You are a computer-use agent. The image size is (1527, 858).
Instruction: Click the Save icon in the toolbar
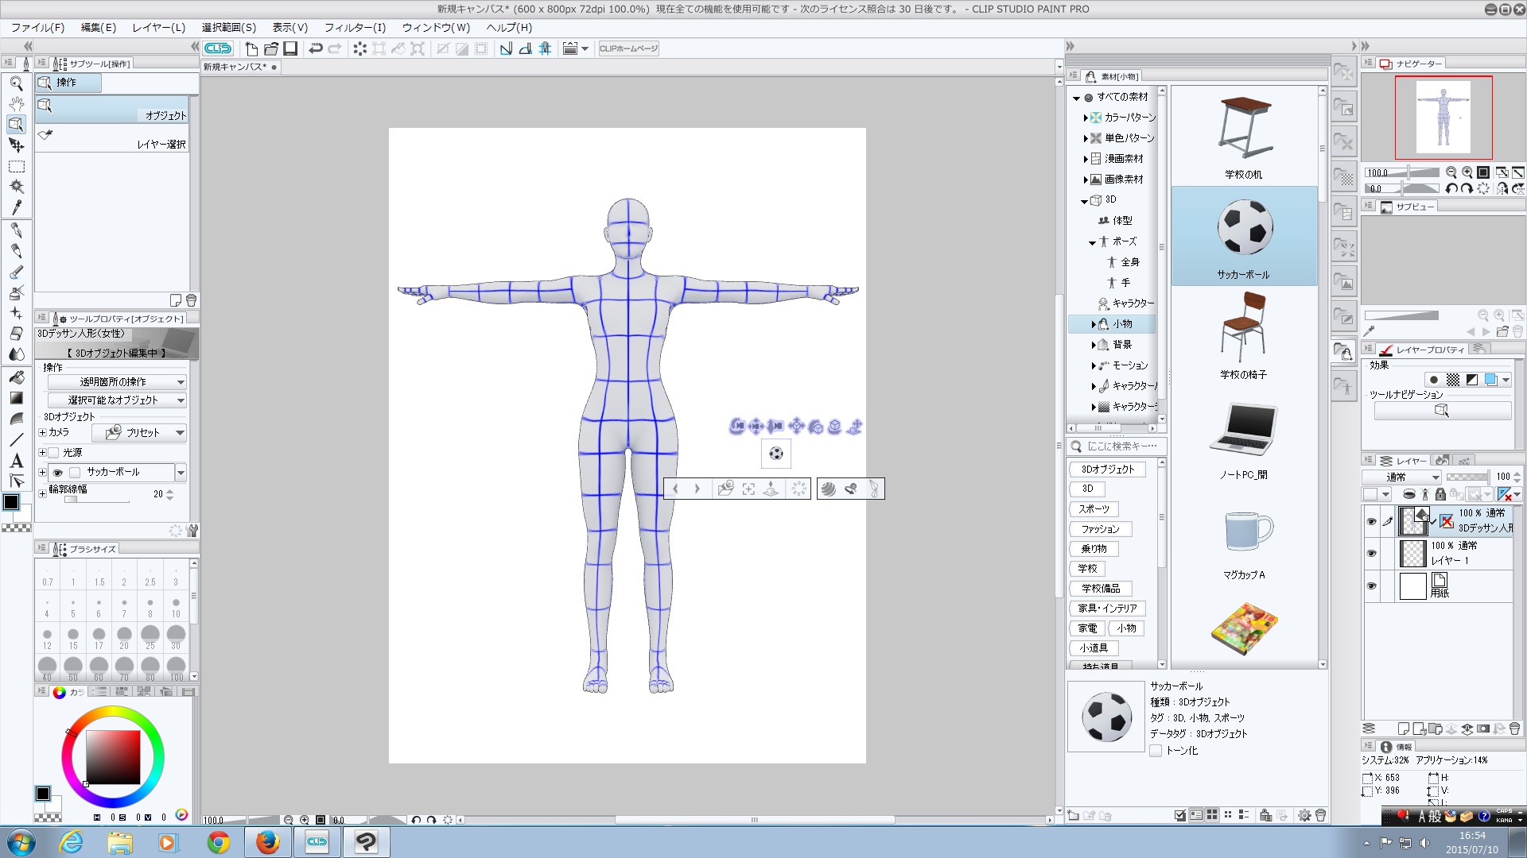(x=290, y=48)
